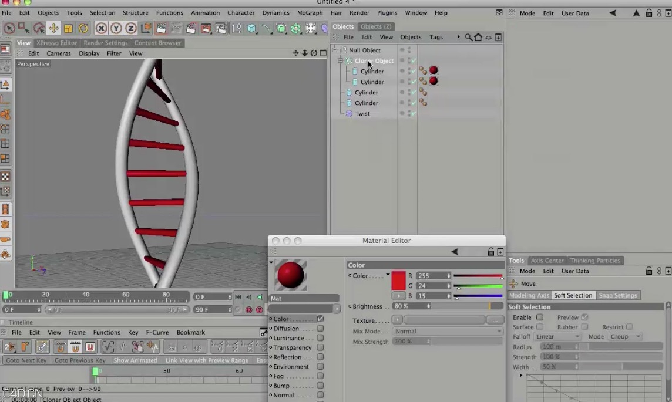Click the Render View toolbar icon

click(163, 28)
